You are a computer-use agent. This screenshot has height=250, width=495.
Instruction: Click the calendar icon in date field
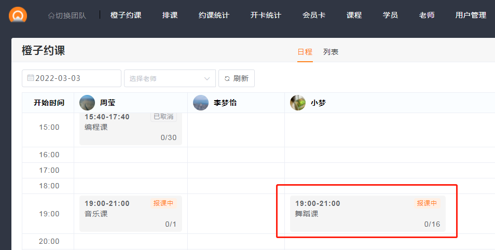[x=31, y=78]
